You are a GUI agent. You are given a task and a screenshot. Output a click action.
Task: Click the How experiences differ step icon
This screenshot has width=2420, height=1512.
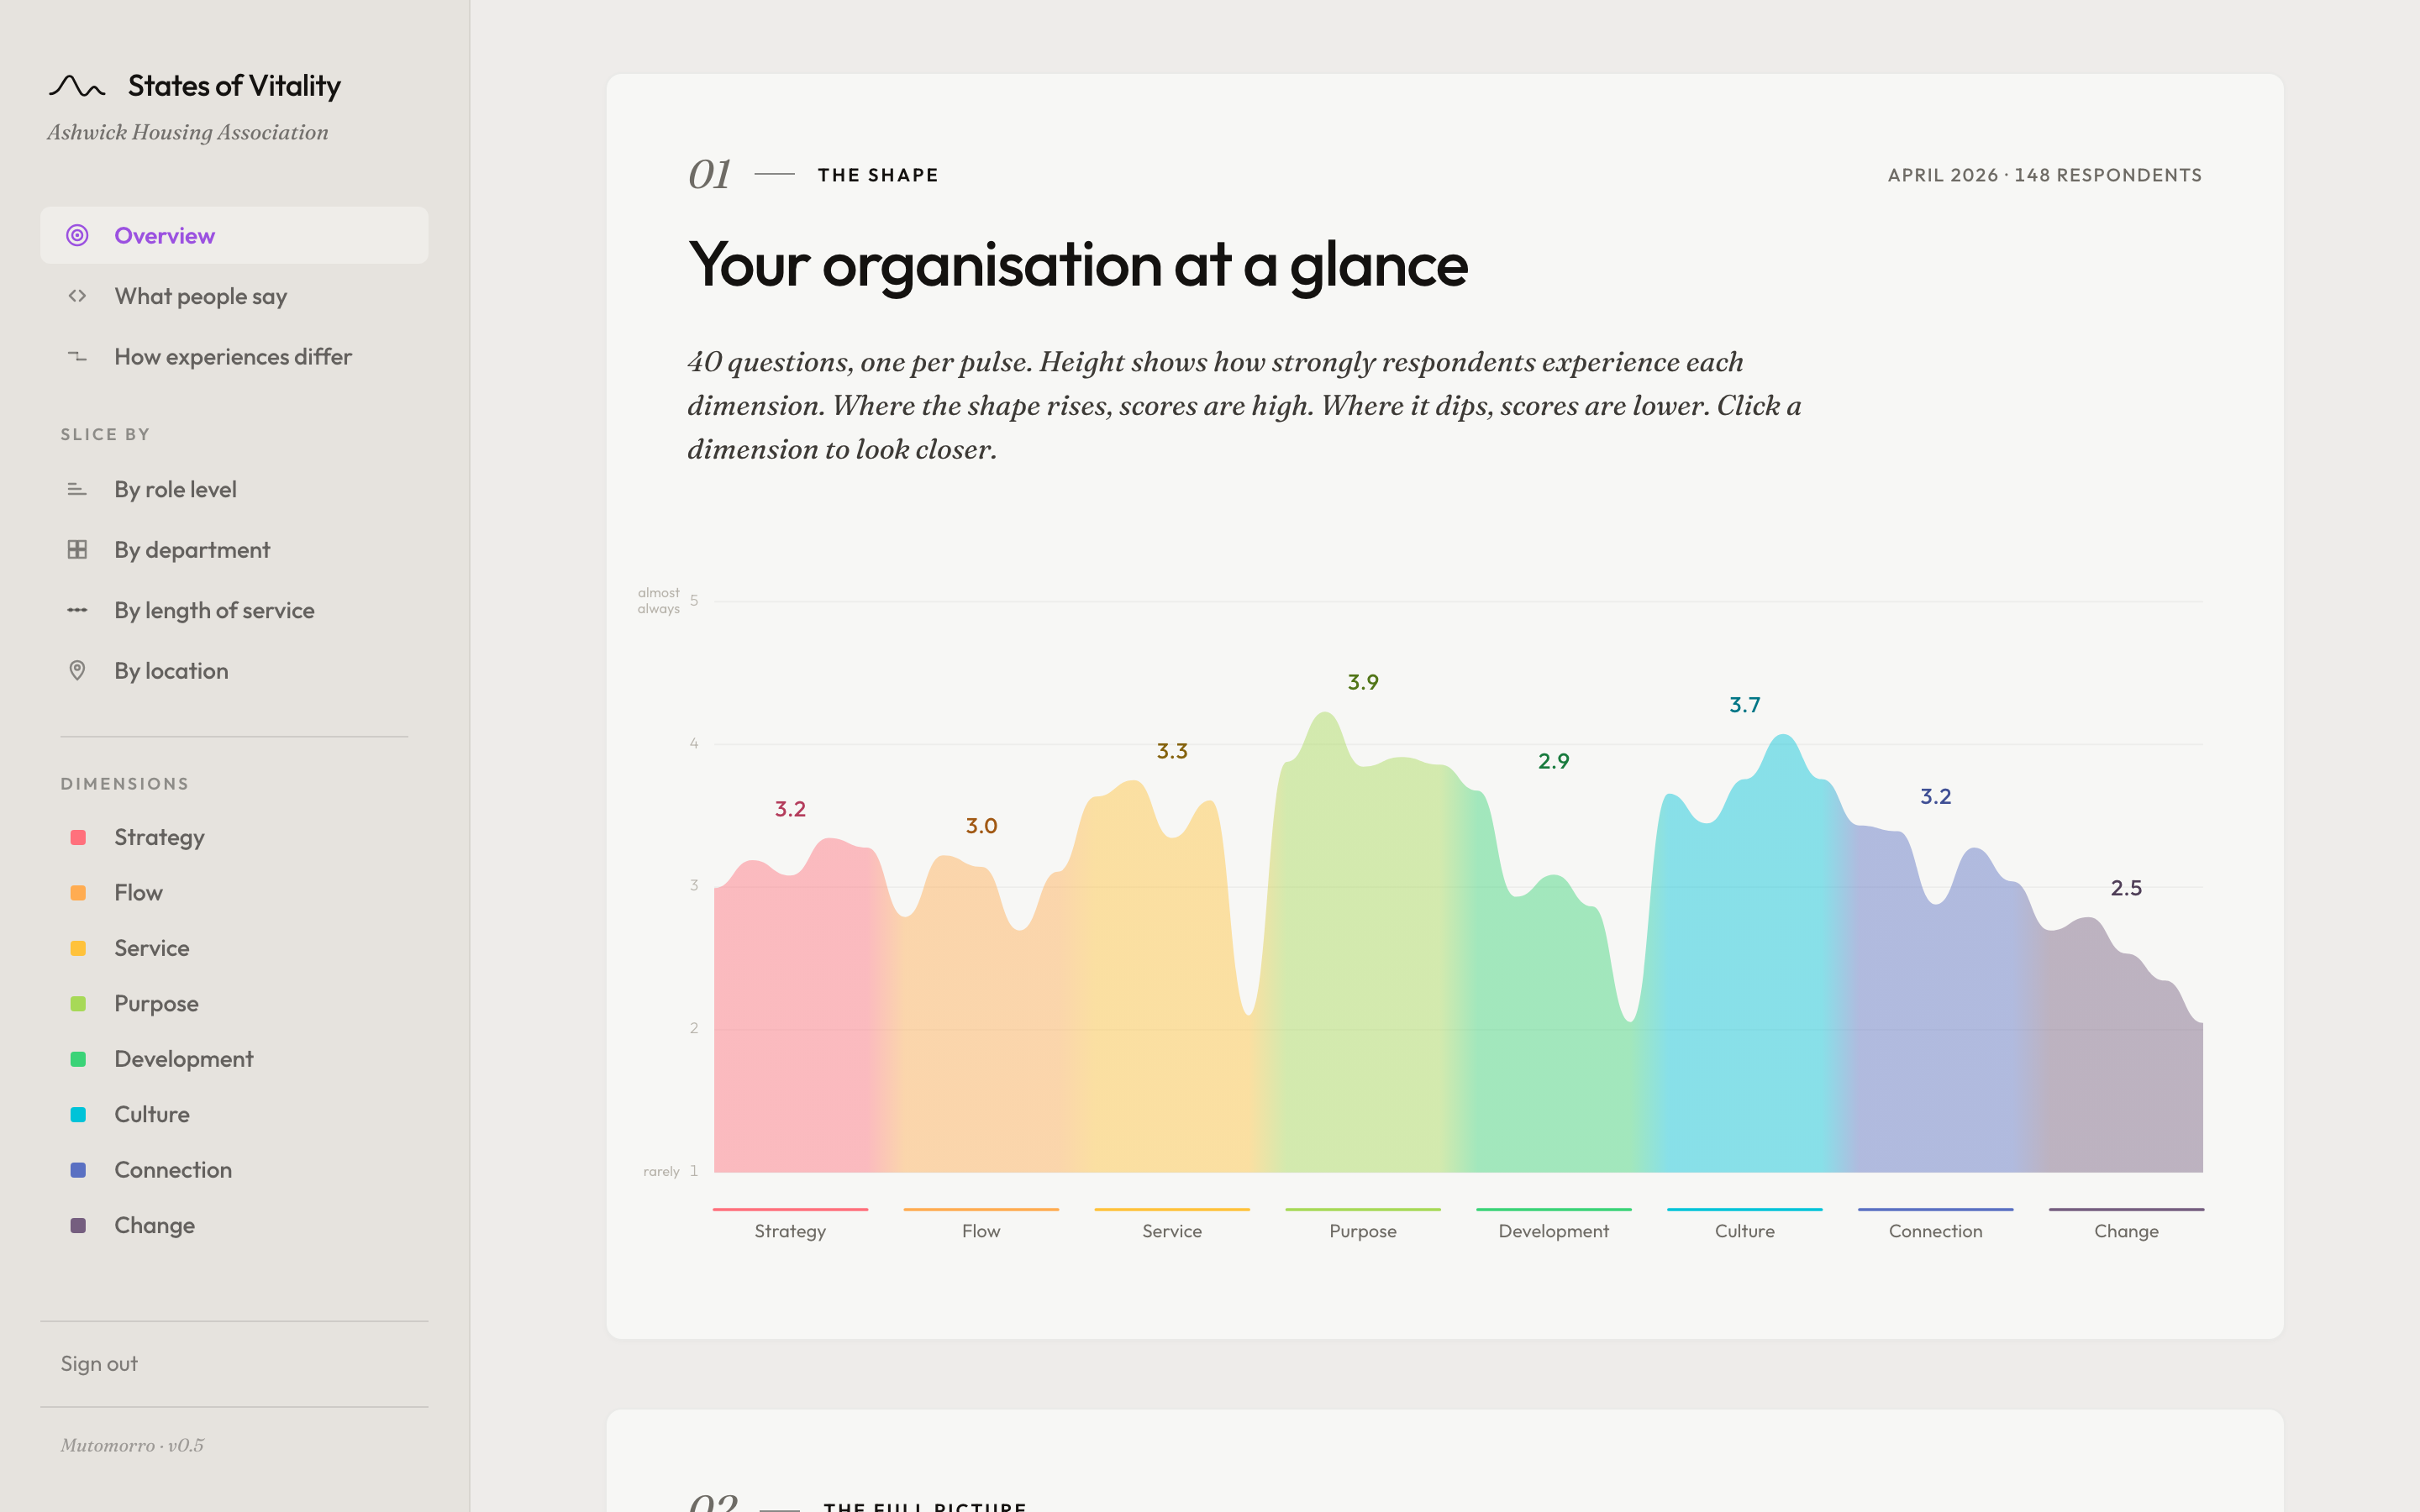point(77,357)
